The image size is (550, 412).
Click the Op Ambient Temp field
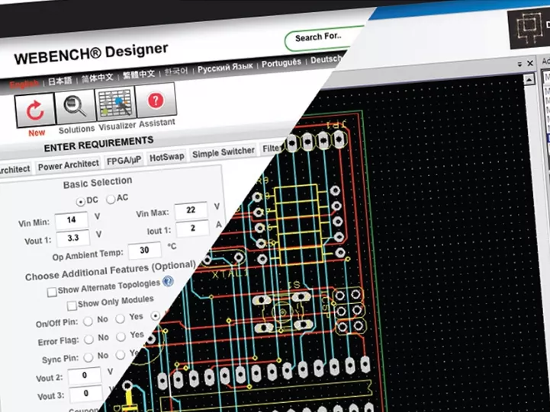144,251
